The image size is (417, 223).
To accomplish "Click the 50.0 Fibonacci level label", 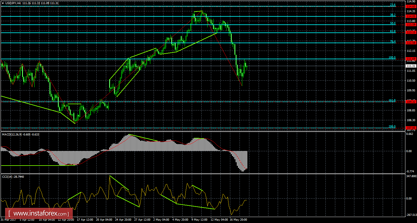I will click(x=393, y=23).
